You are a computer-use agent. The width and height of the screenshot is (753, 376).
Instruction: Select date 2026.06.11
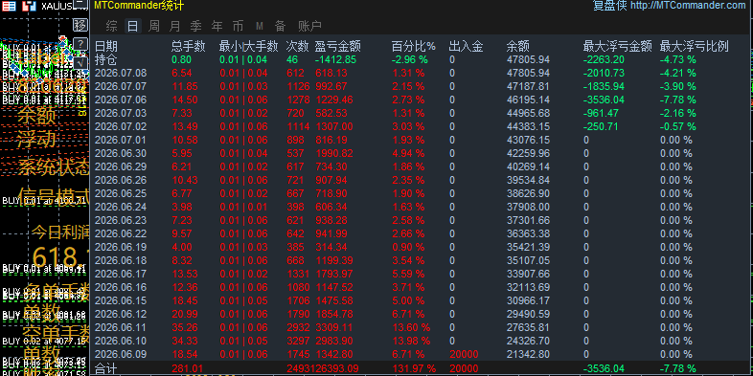point(121,327)
